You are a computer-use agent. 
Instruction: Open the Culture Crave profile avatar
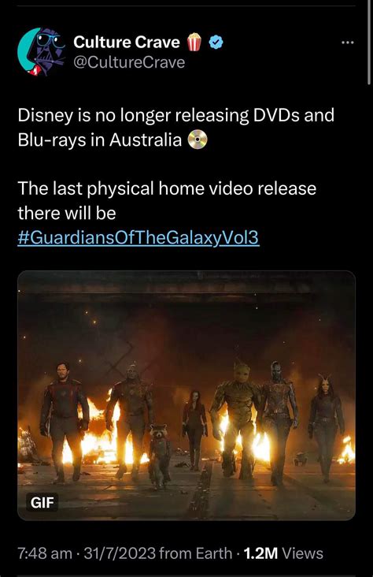(x=41, y=51)
